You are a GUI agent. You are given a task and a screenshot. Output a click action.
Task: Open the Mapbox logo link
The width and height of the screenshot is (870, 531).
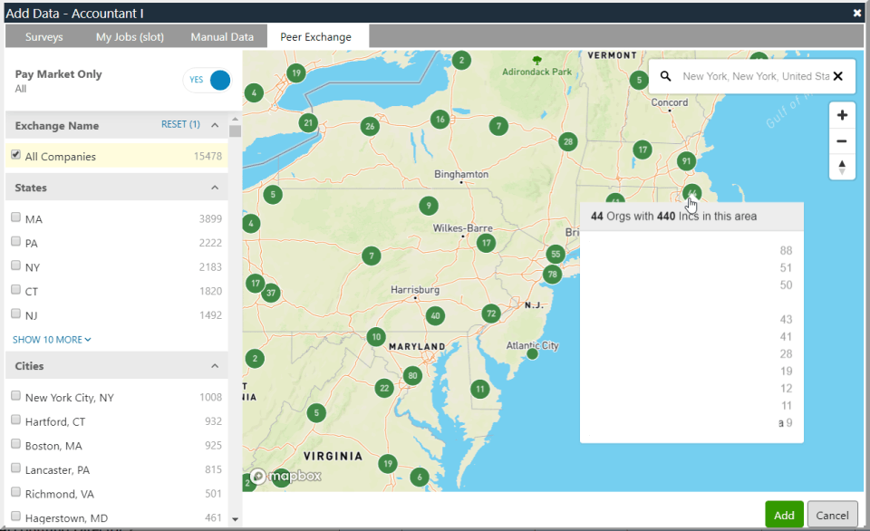(x=285, y=476)
